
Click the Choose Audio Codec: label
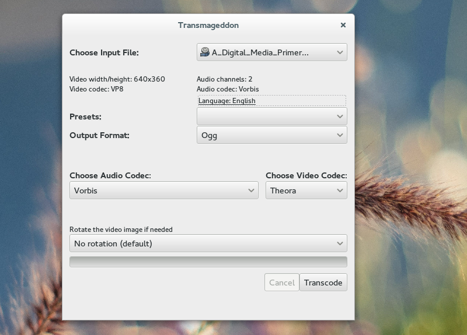110,175
